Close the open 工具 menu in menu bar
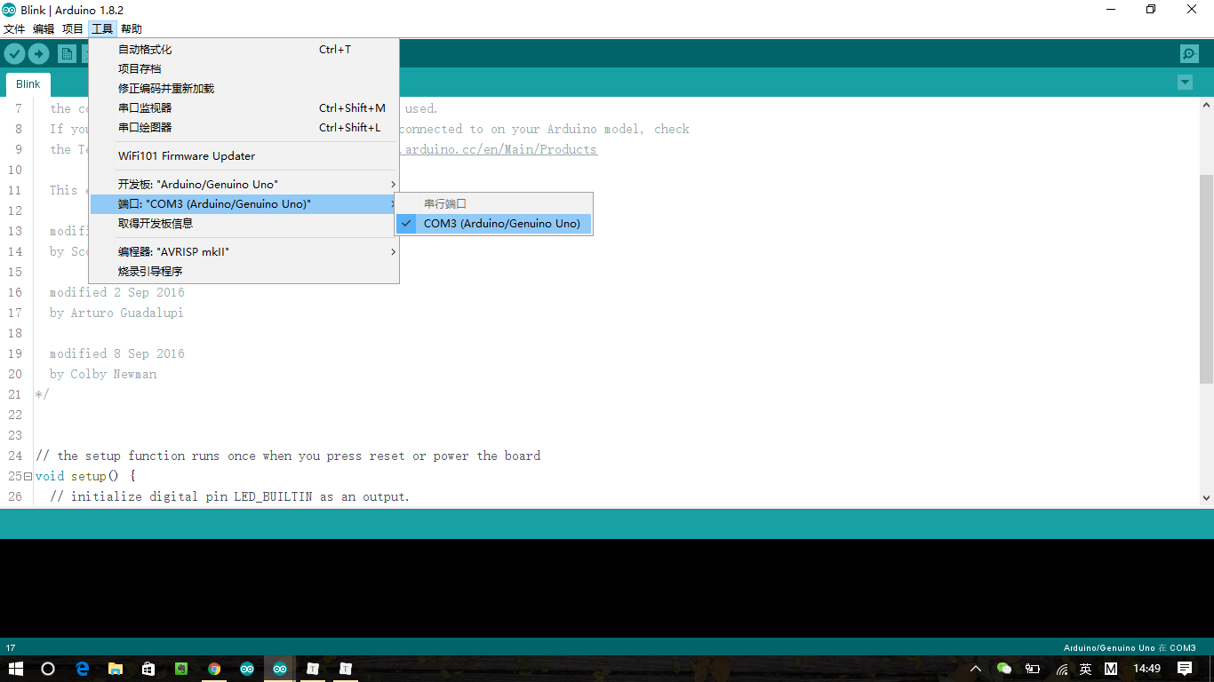1214x682 pixels. point(102,29)
